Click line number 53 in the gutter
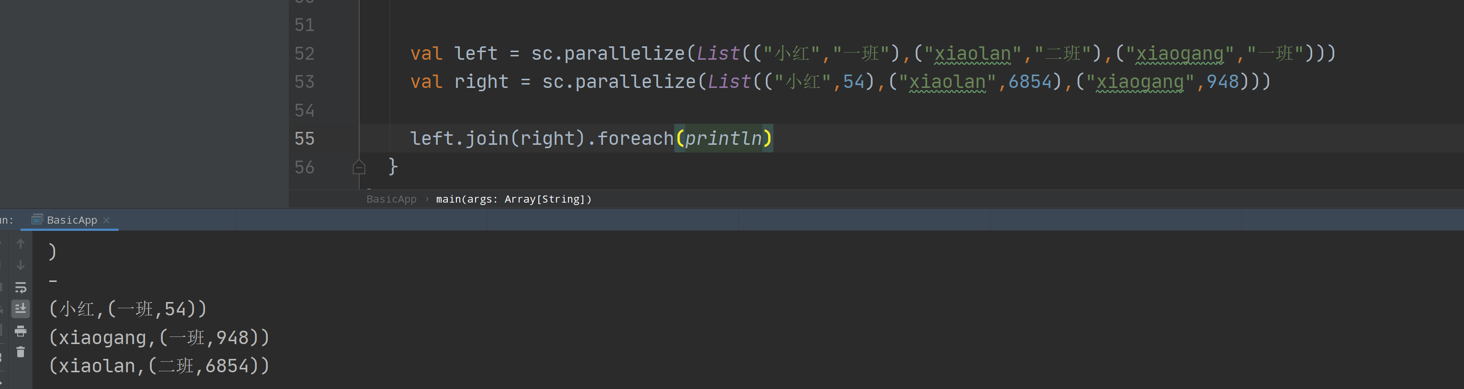 304,82
